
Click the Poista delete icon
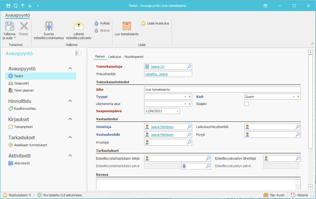click(x=24, y=26)
